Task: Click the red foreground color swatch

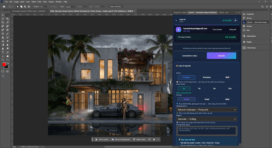Action: click(4, 64)
